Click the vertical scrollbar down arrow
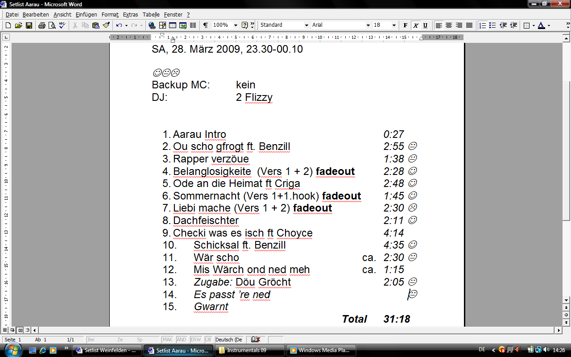This screenshot has height=357, width=571. (567, 300)
